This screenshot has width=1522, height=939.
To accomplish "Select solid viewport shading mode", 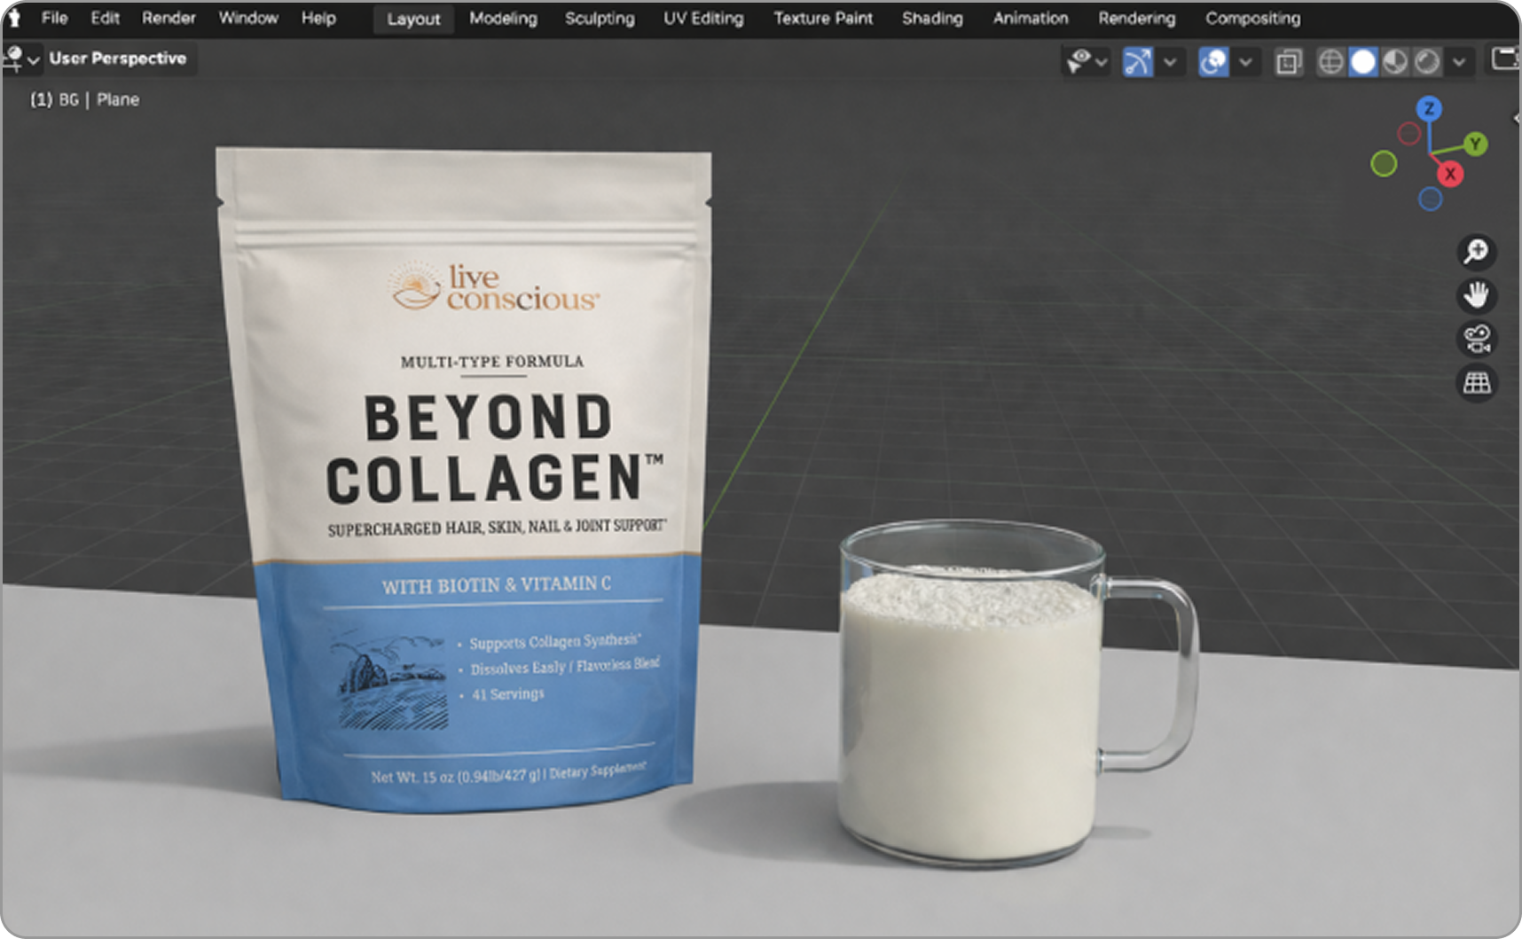I will pyautogui.click(x=1363, y=61).
